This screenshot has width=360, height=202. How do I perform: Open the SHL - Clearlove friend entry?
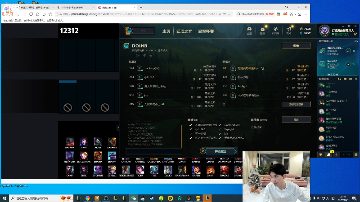click(337, 138)
